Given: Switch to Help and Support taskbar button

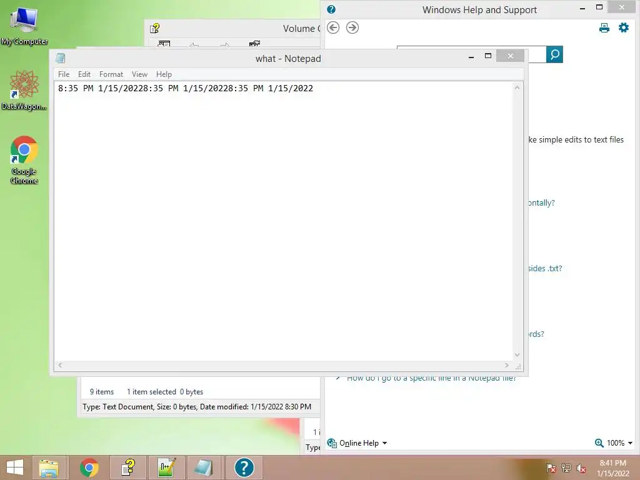Looking at the screenshot, I should pos(244,467).
